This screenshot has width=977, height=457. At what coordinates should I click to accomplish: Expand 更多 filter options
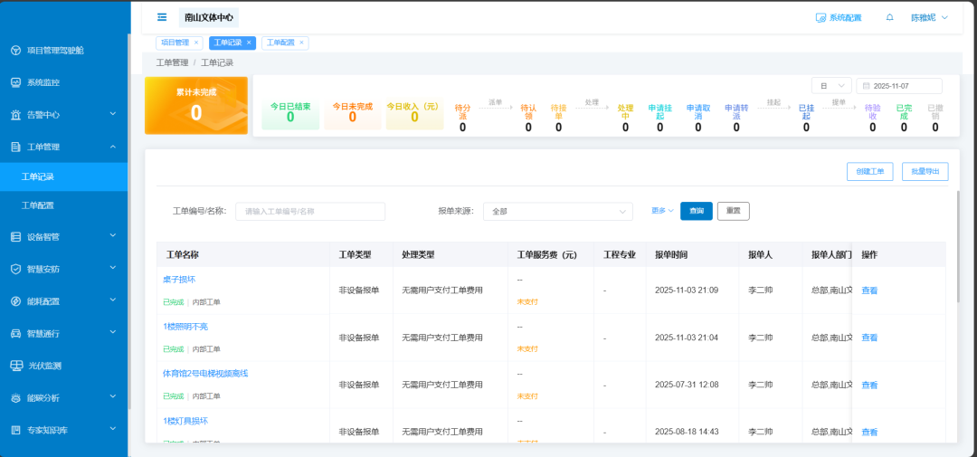point(662,211)
